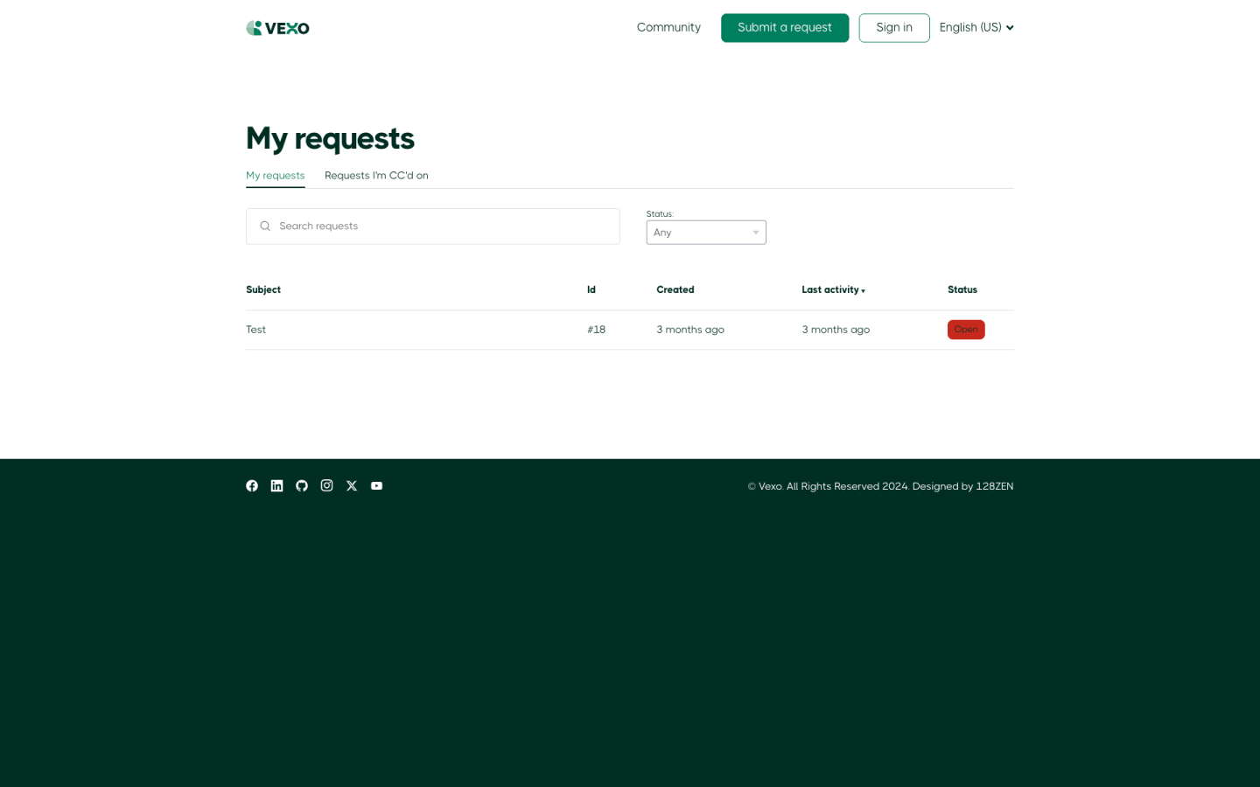This screenshot has width=1260, height=787.
Task: Click the red Open status badge
Action: [965, 330]
